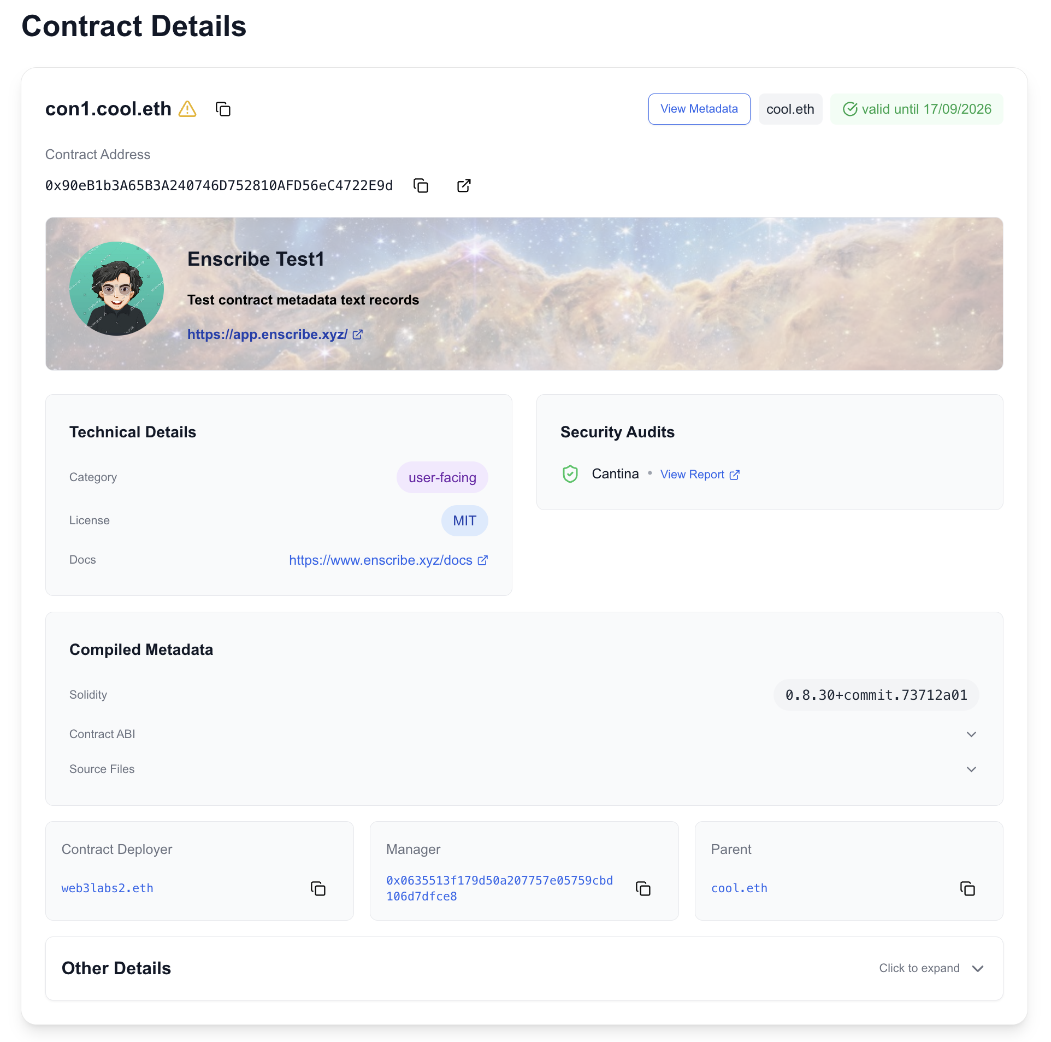This screenshot has height=1042, width=1051.
Task: Expand the Contract ABI section
Action: tap(971, 734)
